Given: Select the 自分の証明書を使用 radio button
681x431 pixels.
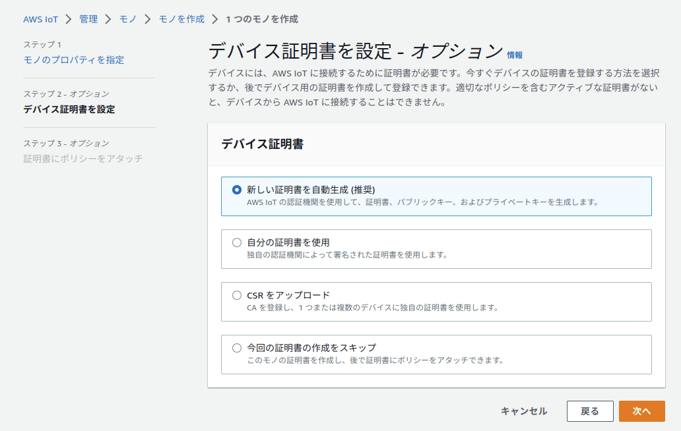Looking at the screenshot, I should tap(237, 243).
